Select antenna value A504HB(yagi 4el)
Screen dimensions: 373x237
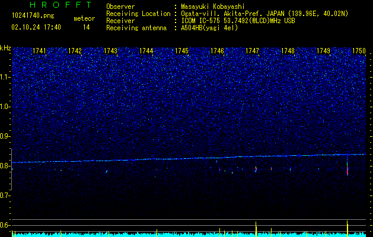[209, 28]
